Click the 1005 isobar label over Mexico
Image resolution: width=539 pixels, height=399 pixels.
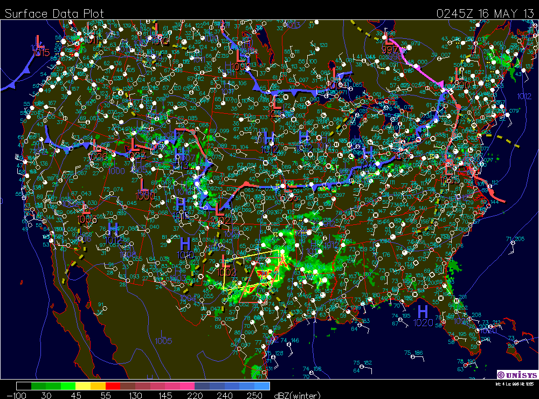pyautogui.click(x=163, y=341)
